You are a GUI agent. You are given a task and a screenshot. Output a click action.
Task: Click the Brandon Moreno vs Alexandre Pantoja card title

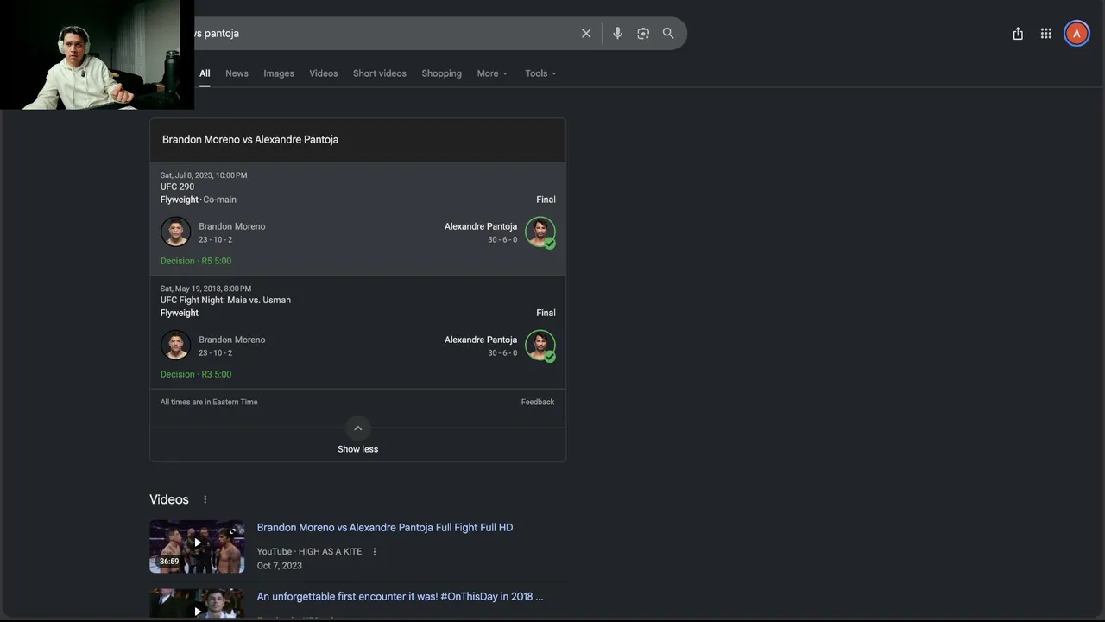coord(250,140)
